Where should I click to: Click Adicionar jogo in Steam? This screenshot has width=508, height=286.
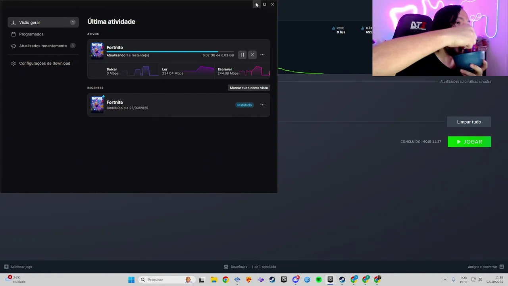[x=18, y=267]
